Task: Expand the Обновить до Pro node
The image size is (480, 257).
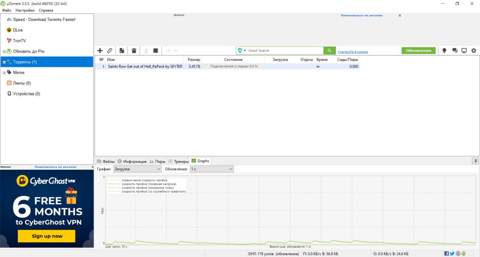Action: (x=4, y=51)
